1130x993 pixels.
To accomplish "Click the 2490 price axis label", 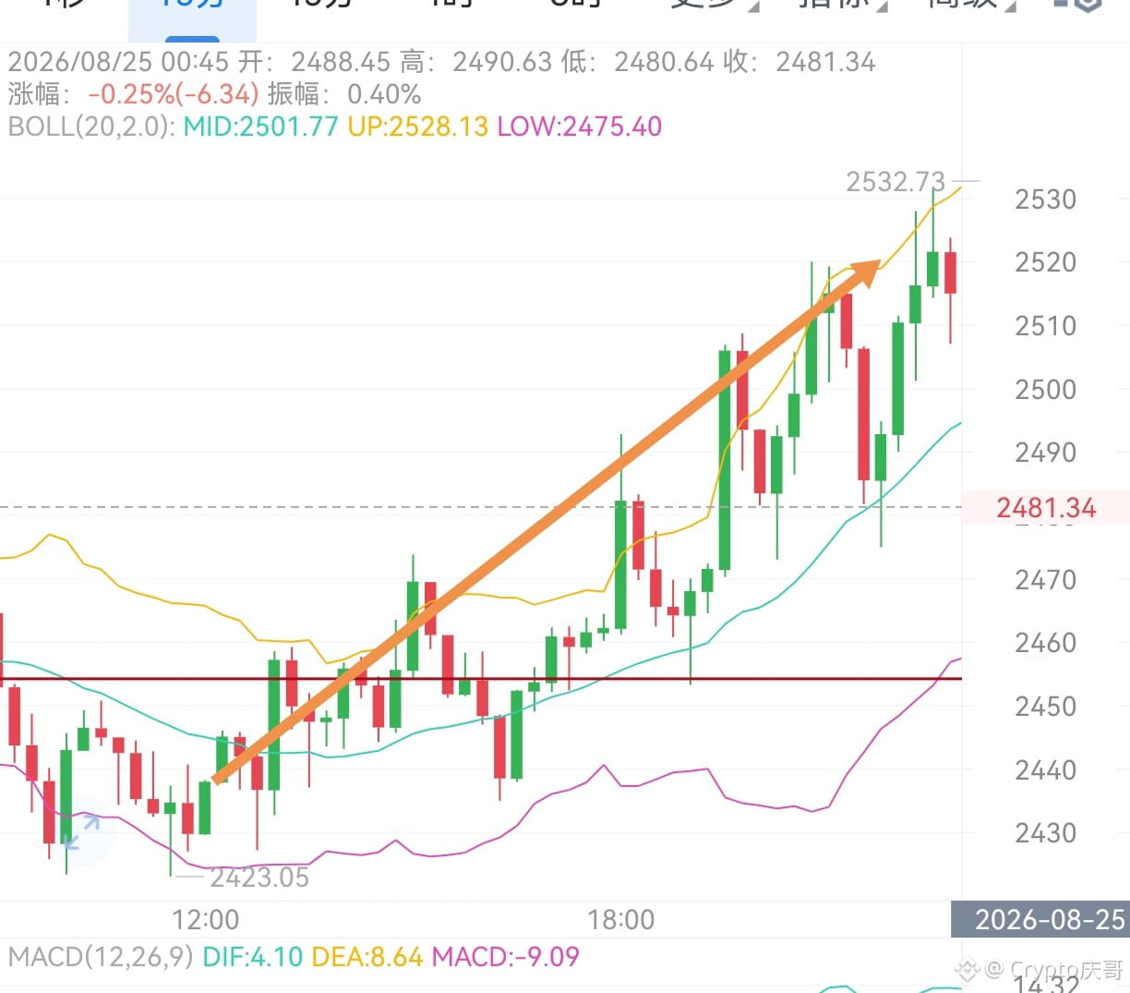I will click(x=1046, y=453).
